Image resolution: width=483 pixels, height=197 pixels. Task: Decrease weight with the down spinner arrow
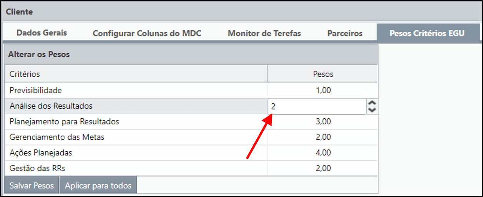[x=373, y=110]
